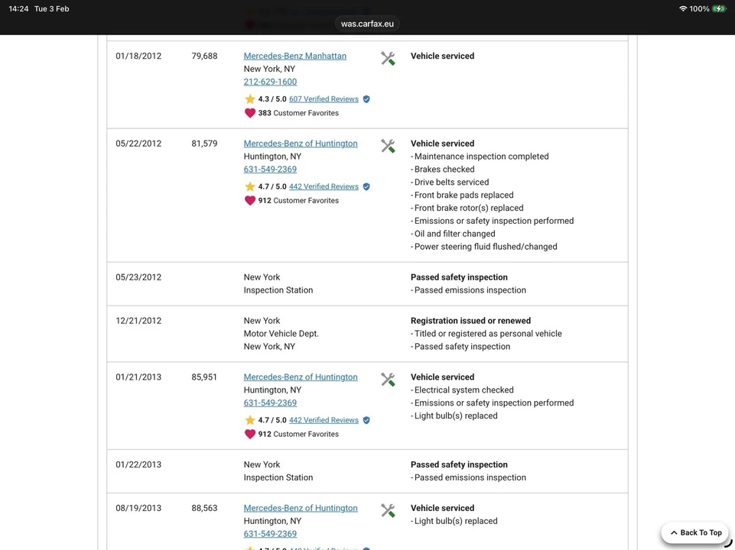Click the wrench service icon for 01/18/2012
This screenshot has width=735, height=550.
[388, 58]
